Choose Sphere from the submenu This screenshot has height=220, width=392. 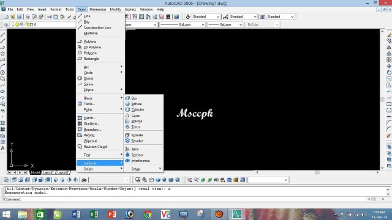click(x=144, y=104)
